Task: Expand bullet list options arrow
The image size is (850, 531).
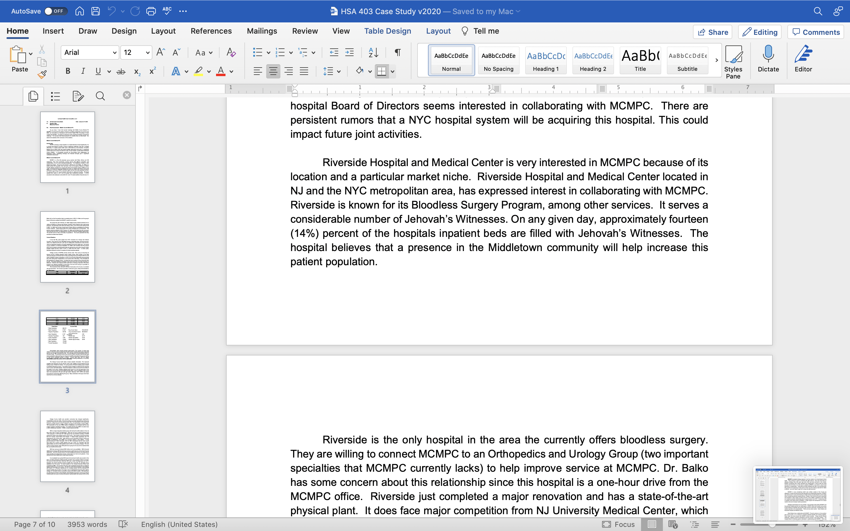Action: [x=269, y=53]
